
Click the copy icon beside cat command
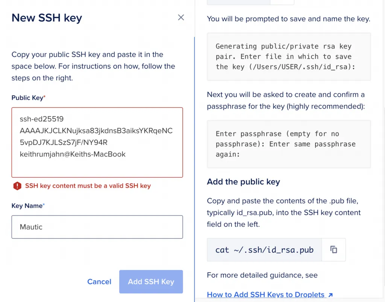[x=333, y=250]
